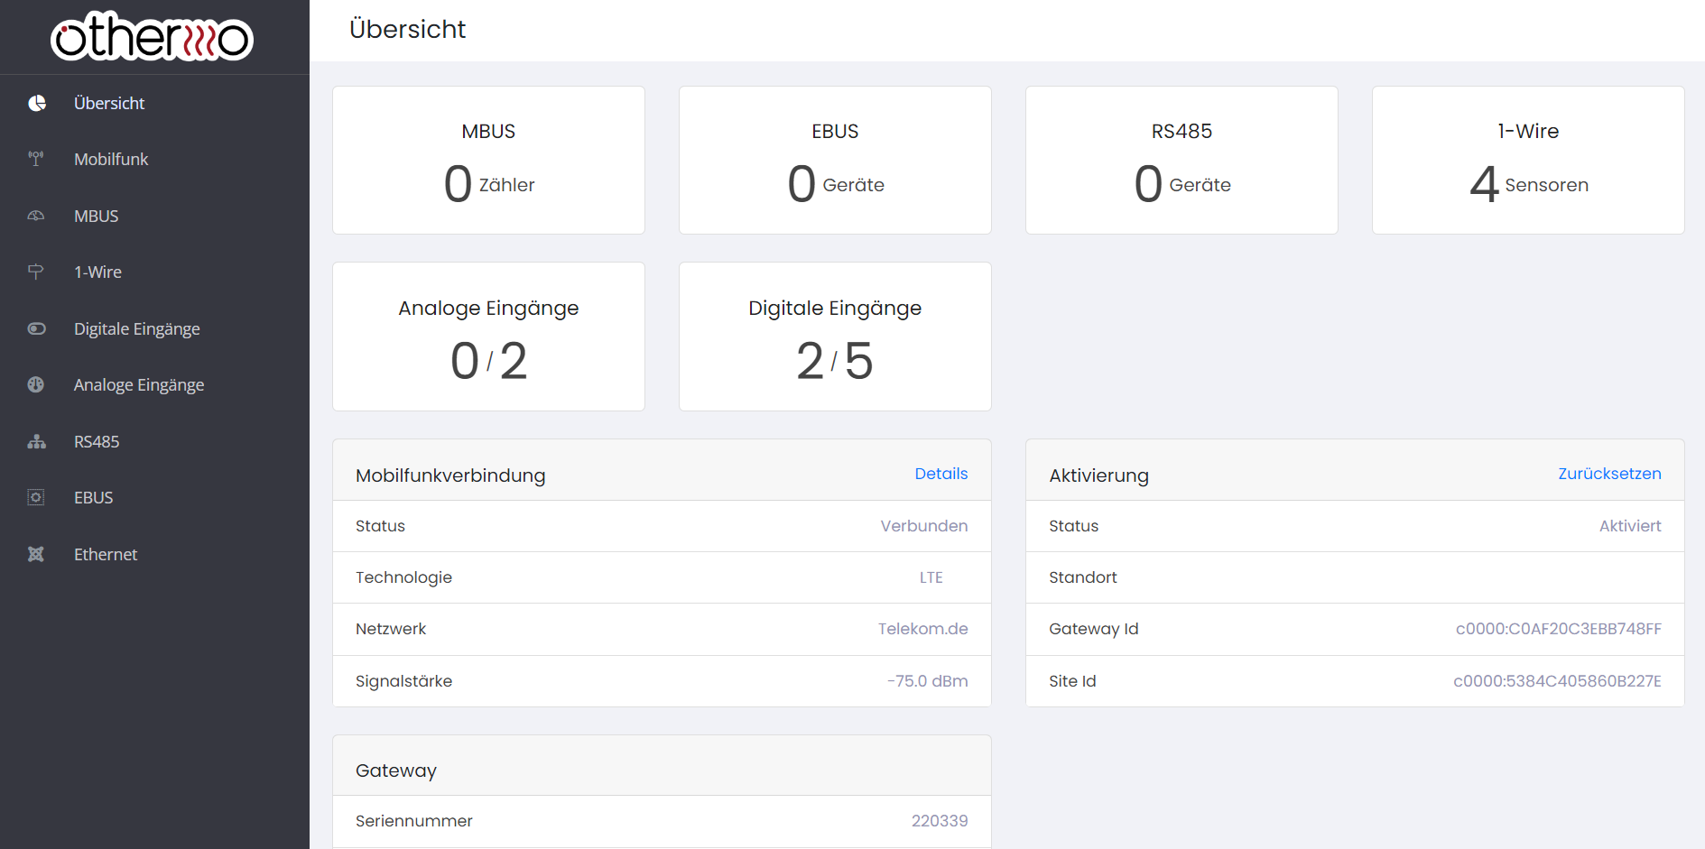
Task: Click the Übersicht pie chart icon
Action: 37,103
